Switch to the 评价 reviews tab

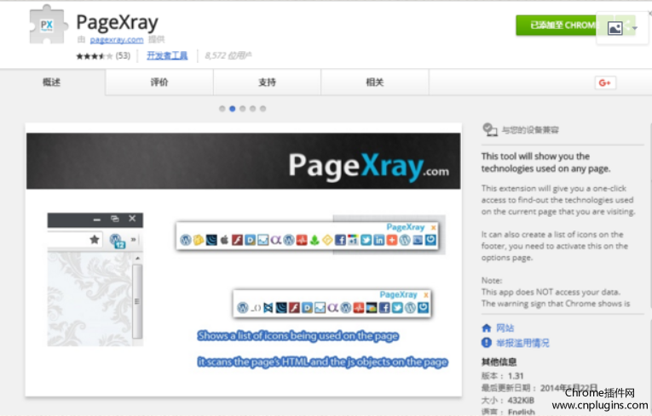[x=159, y=83]
